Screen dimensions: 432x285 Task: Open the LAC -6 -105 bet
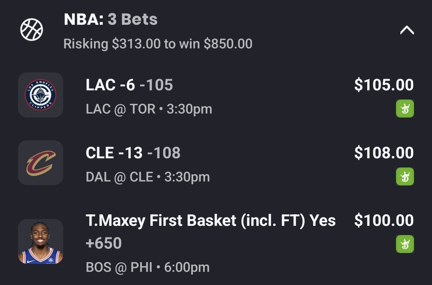point(129,85)
